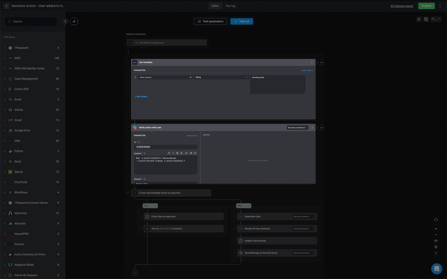The height and width of the screenshot is (279, 447).
Task: Collapse the Verify action with user panel
Action: pyautogui.click(x=312, y=128)
